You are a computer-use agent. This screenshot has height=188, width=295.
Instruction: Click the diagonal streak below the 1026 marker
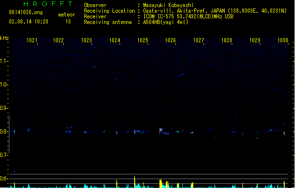click(182, 75)
